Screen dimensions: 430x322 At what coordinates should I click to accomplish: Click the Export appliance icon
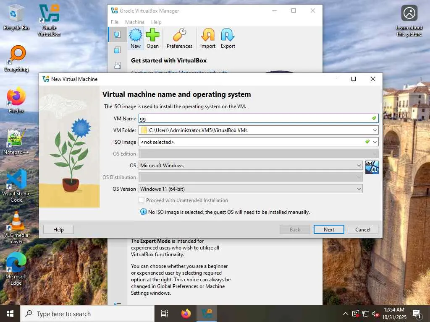pos(228,38)
